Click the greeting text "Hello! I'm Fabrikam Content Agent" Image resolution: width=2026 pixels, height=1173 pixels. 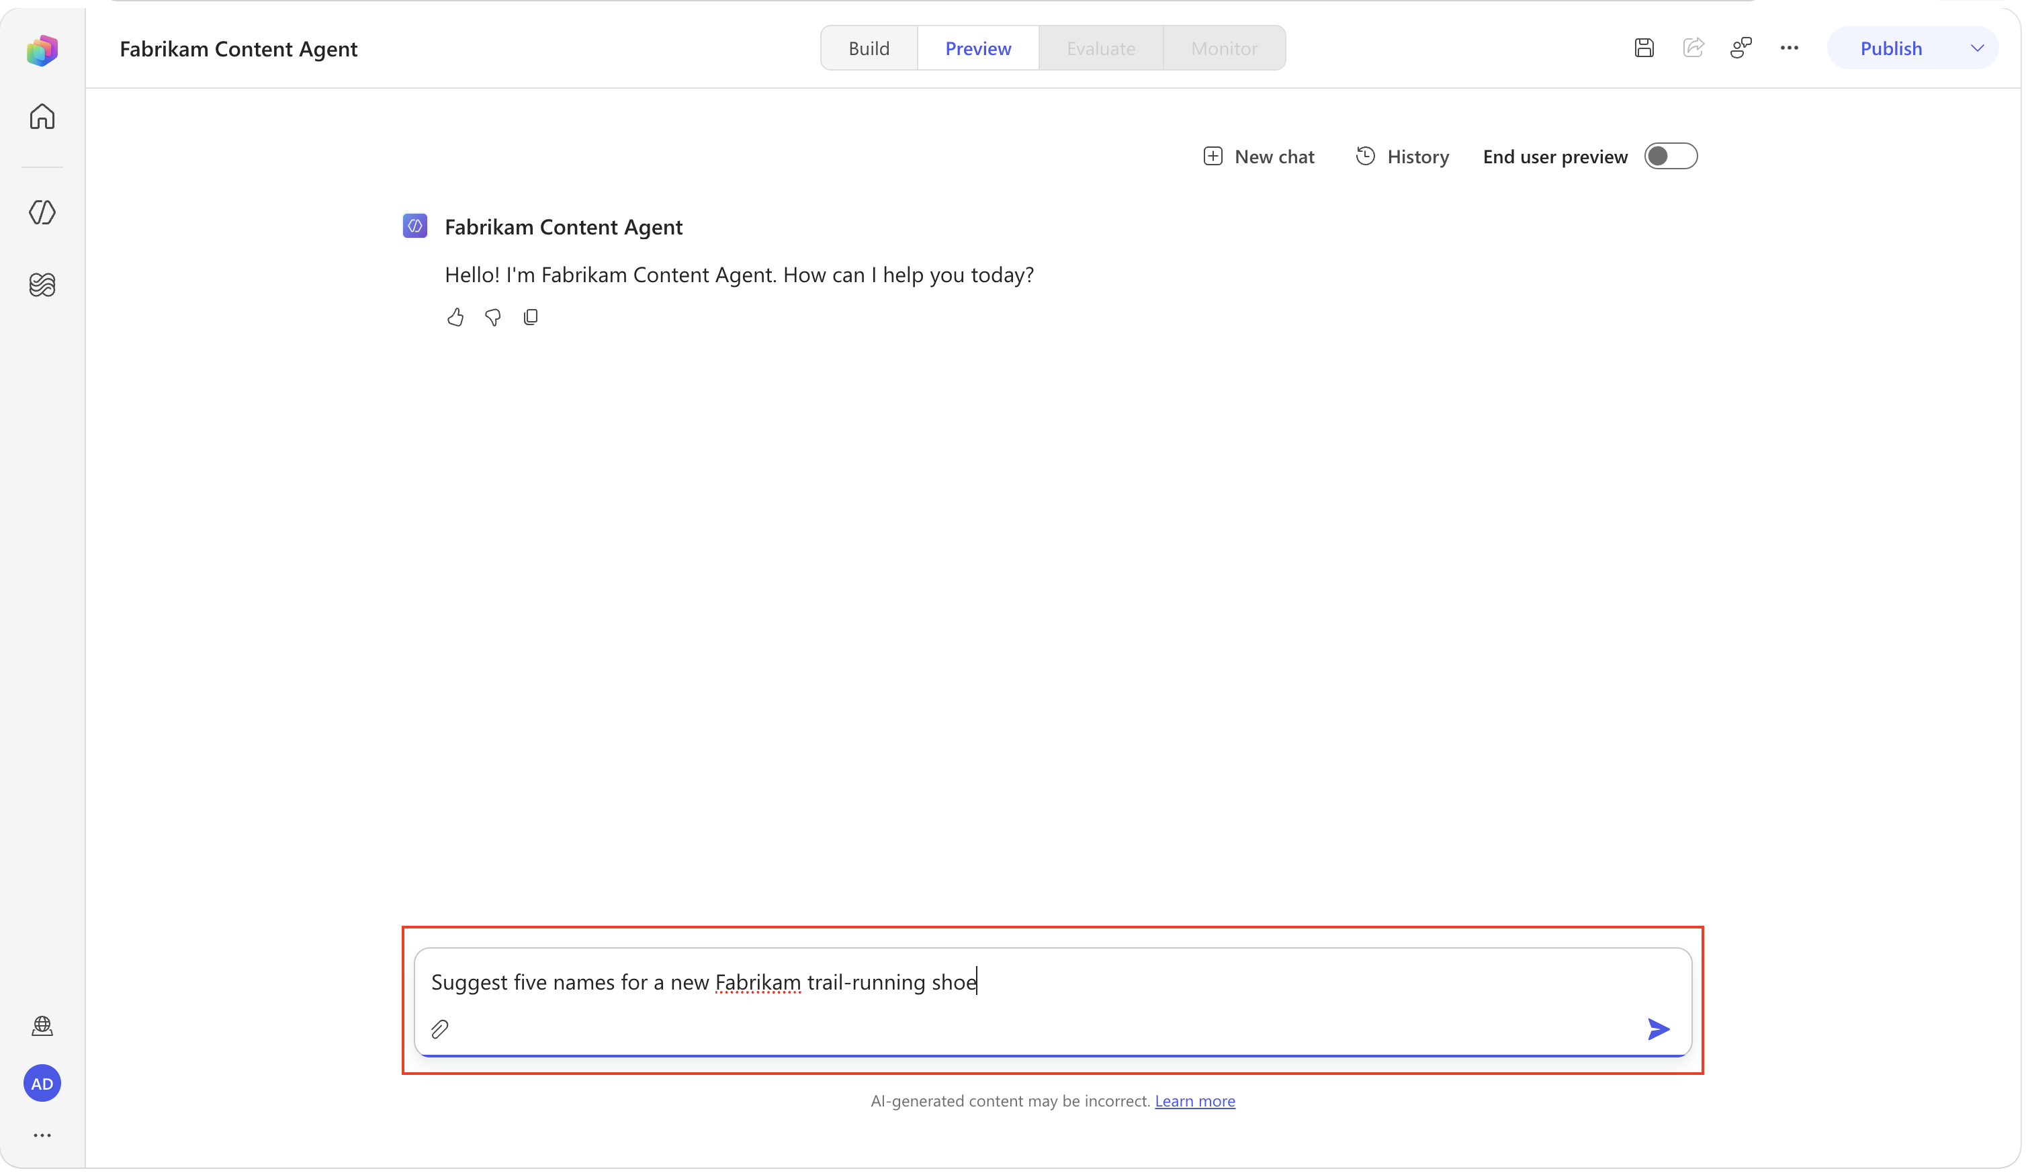coord(611,275)
